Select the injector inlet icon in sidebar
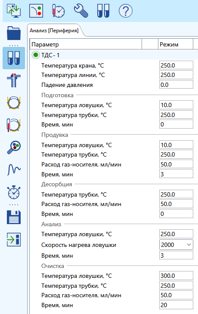 tap(14, 80)
